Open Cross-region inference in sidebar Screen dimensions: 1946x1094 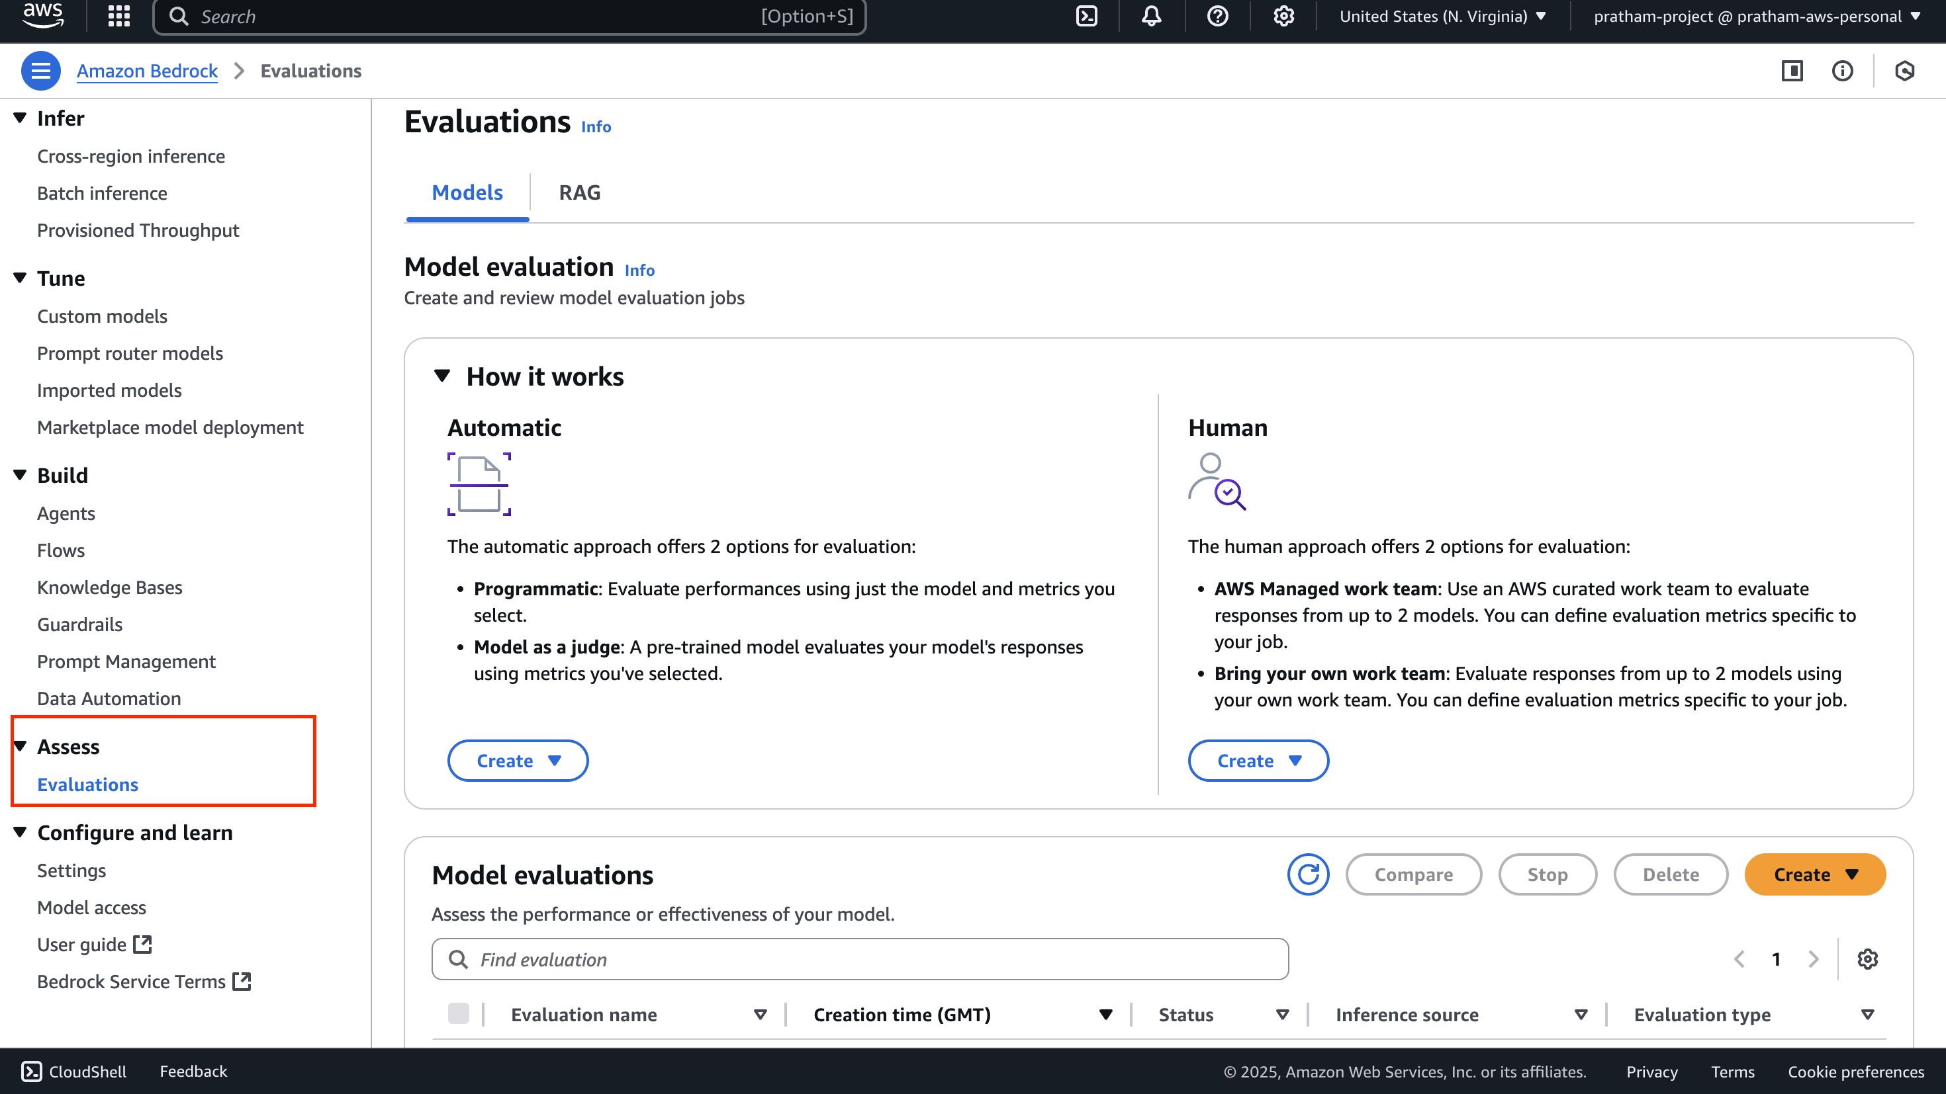pyautogui.click(x=130, y=156)
